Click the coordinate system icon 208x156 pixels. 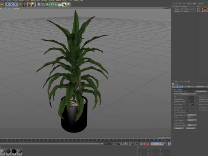click(x=20, y=4)
